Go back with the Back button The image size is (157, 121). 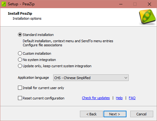pyautogui.click(x=91, y=114)
